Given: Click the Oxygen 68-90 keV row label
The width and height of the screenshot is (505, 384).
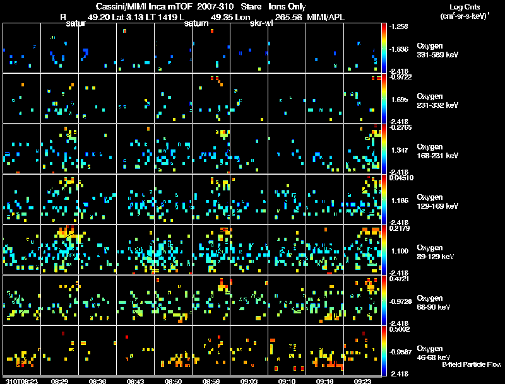Looking at the screenshot, I should pyautogui.click(x=434, y=303).
